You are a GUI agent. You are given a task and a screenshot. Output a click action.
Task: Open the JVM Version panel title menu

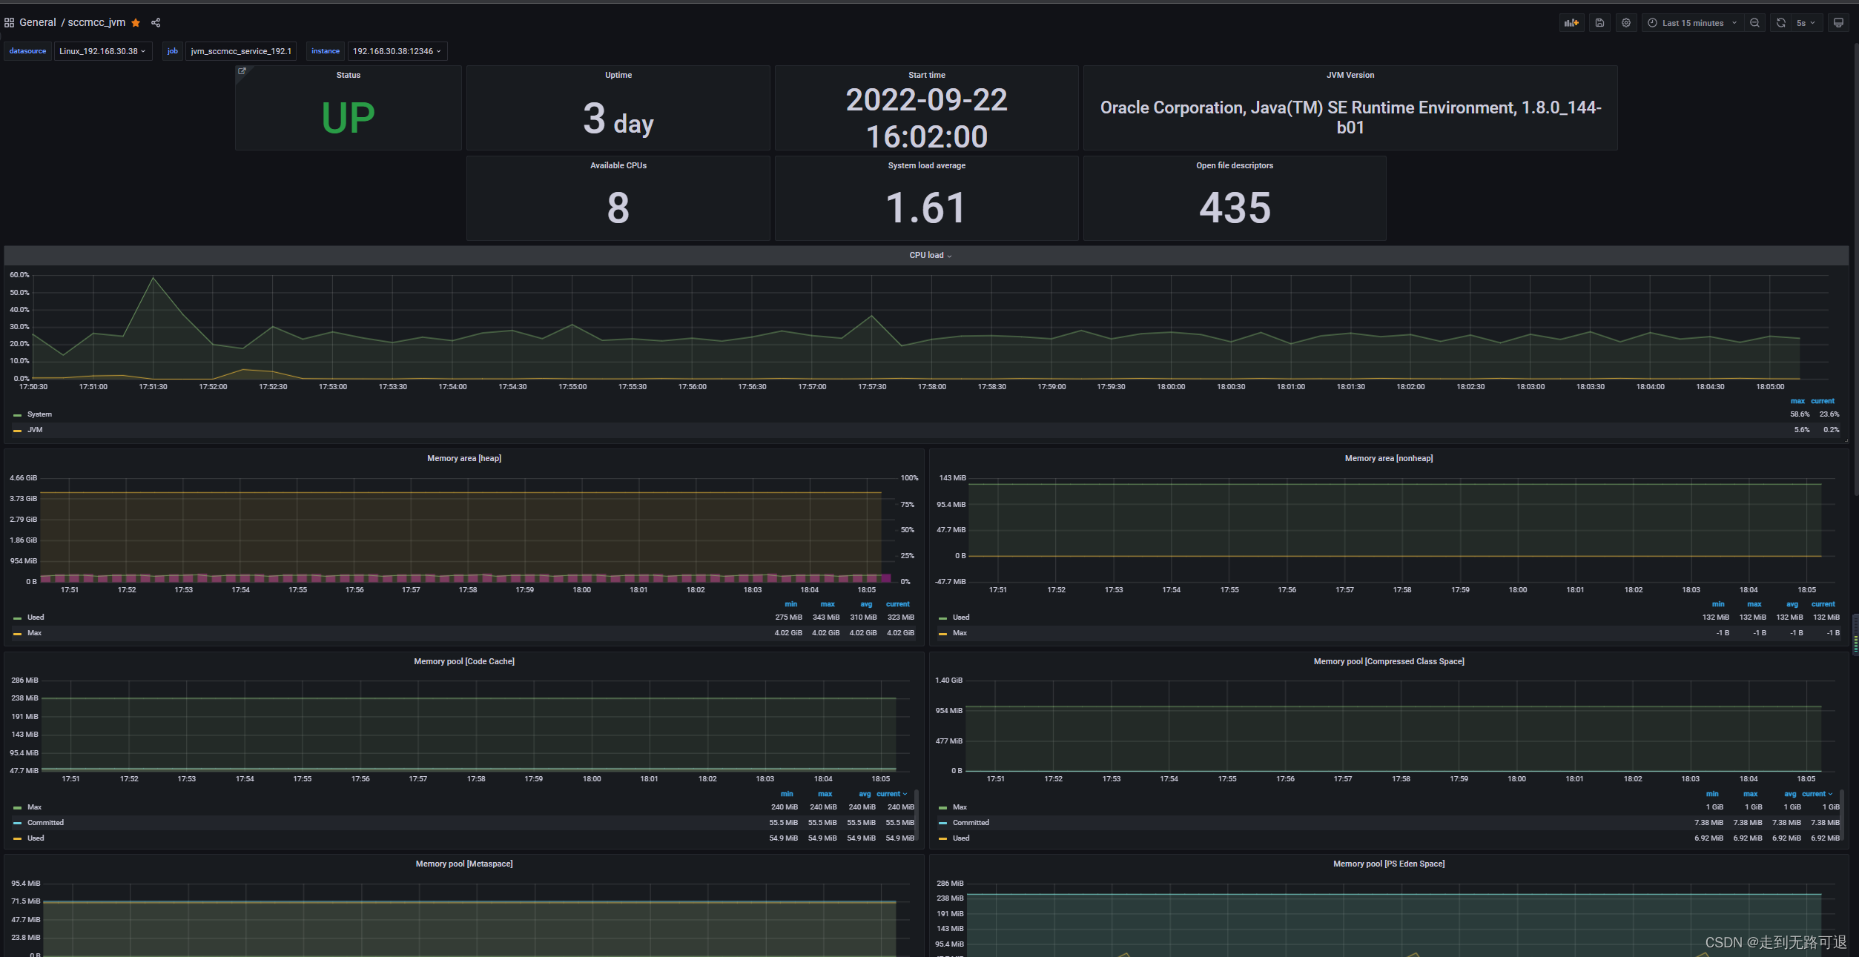1350,75
